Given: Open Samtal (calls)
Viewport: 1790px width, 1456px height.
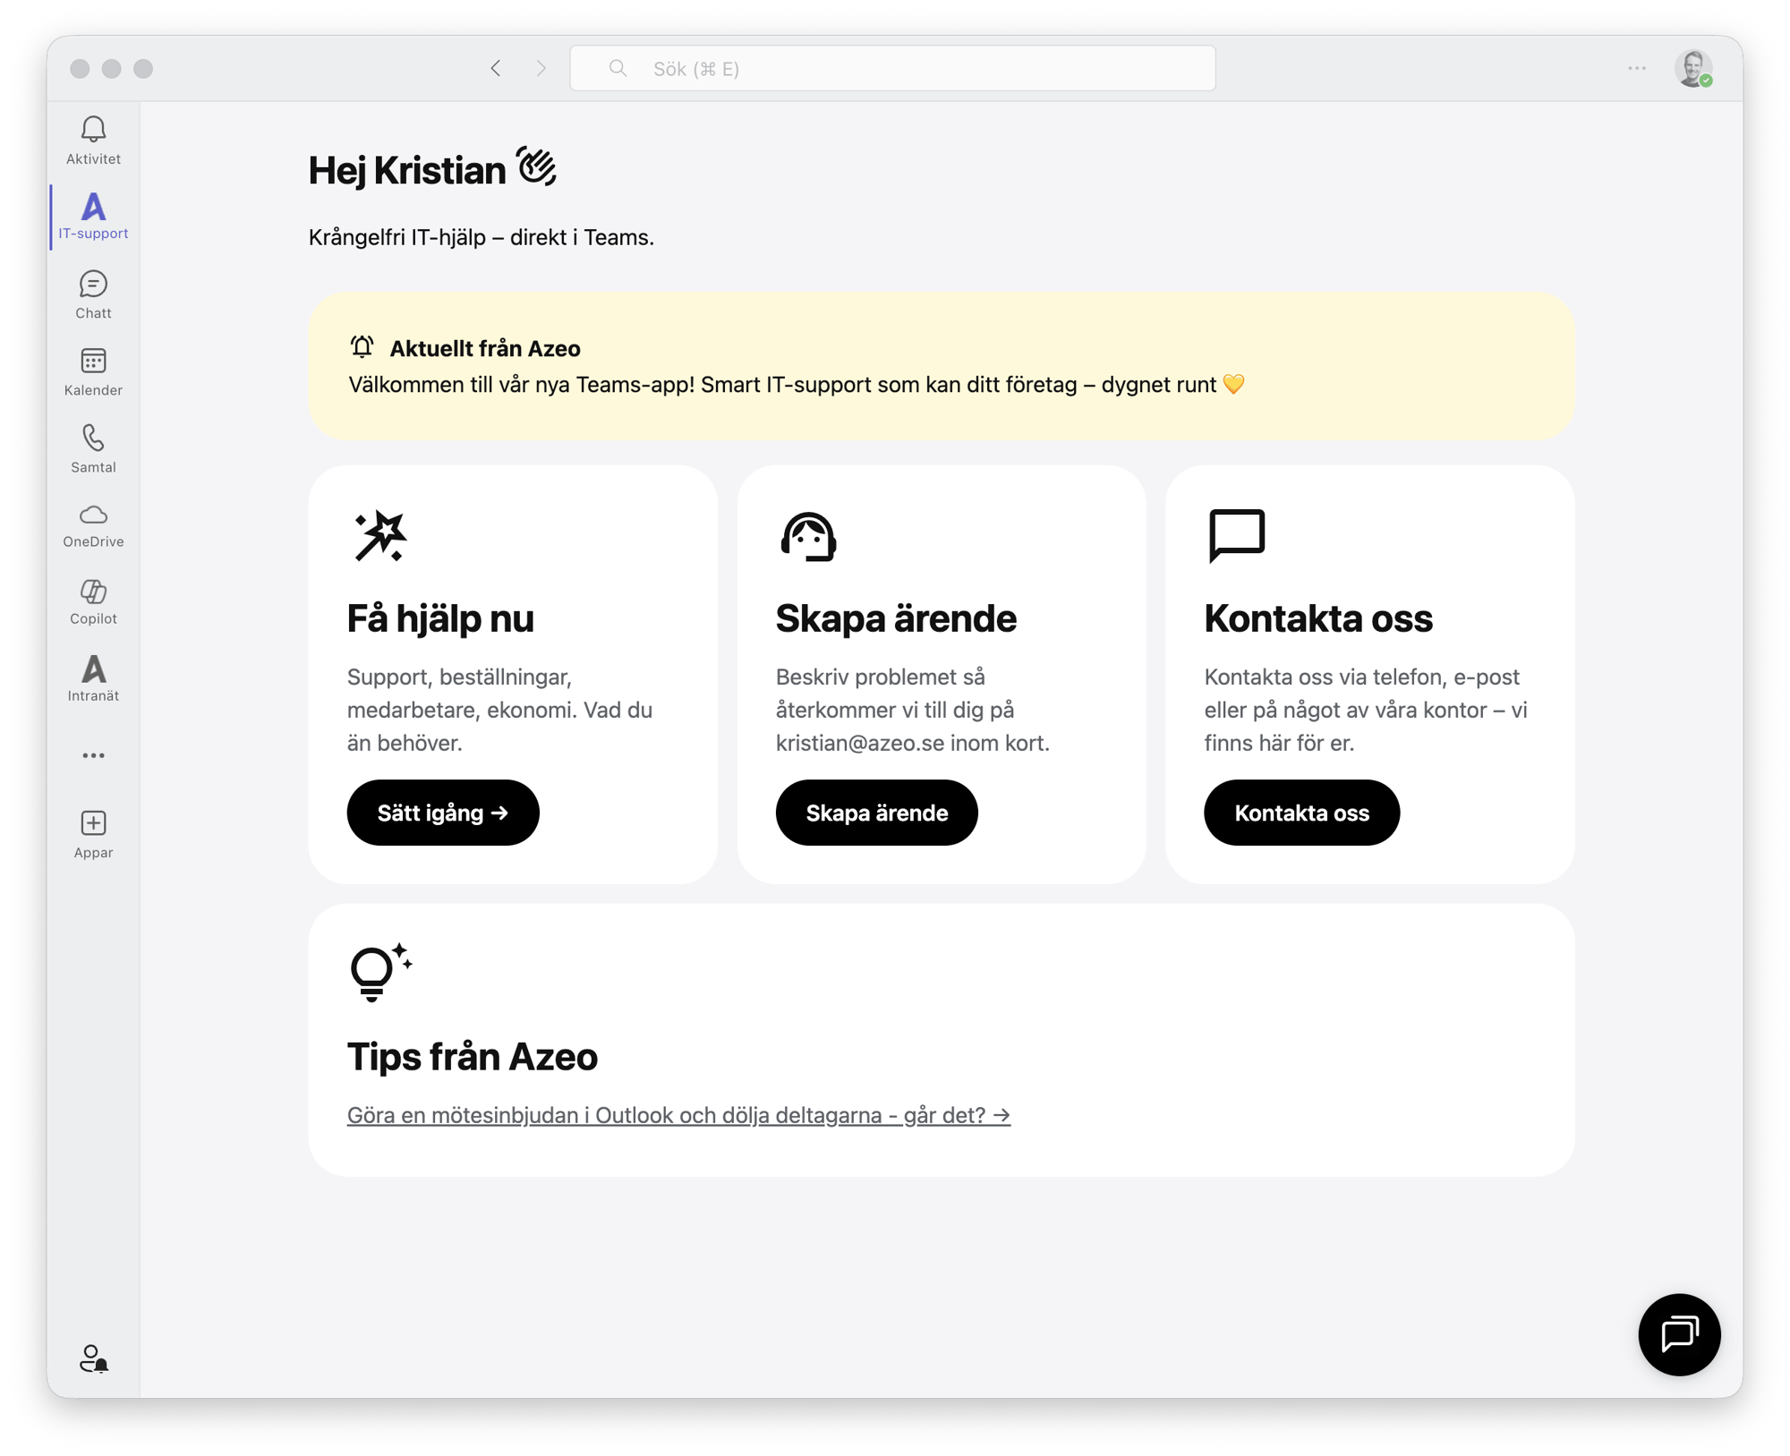Looking at the screenshot, I should coord(92,447).
